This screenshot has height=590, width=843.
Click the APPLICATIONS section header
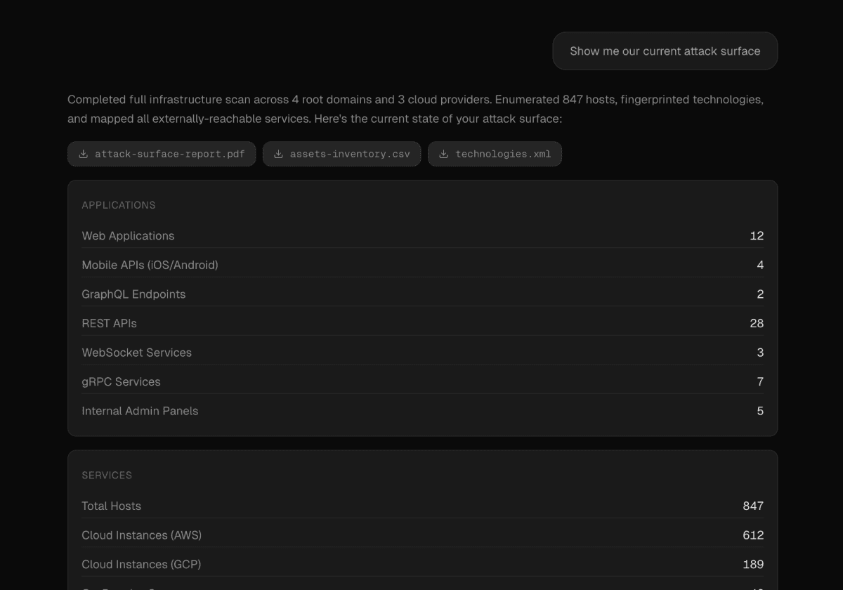coord(119,205)
